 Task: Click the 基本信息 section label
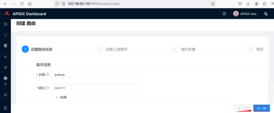click(x=44, y=65)
